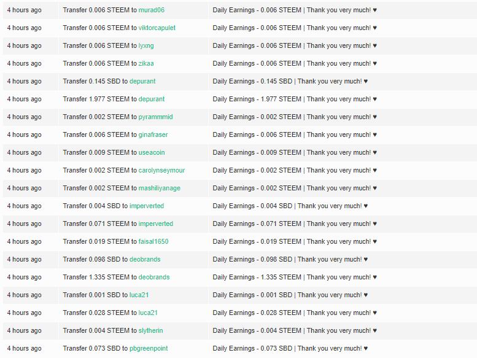This screenshot has height=358, width=477.
Task: Click 'Transfer 0.002 STEEM to' text in pyrammmid row
Action: click(x=100, y=117)
